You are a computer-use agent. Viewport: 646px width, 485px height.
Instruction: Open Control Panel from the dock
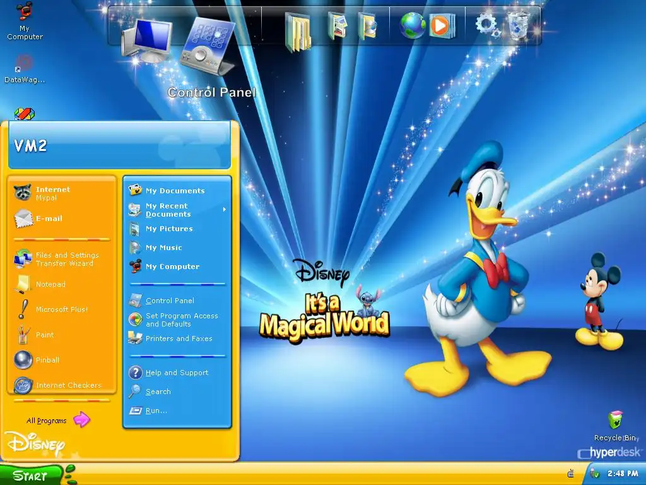[x=207, y=46]
